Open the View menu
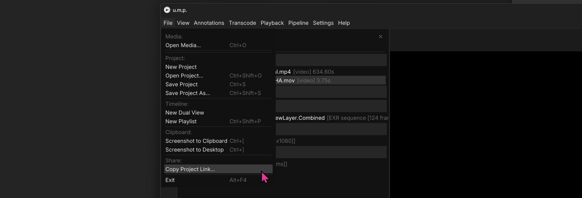This screenshot has height=198, width=582. pyautogui.click(x=183, y=23)
